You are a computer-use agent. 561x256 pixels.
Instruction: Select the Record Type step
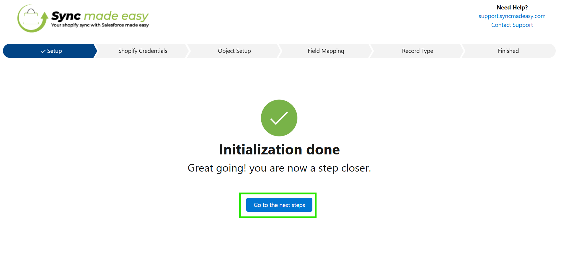point(417,51)
